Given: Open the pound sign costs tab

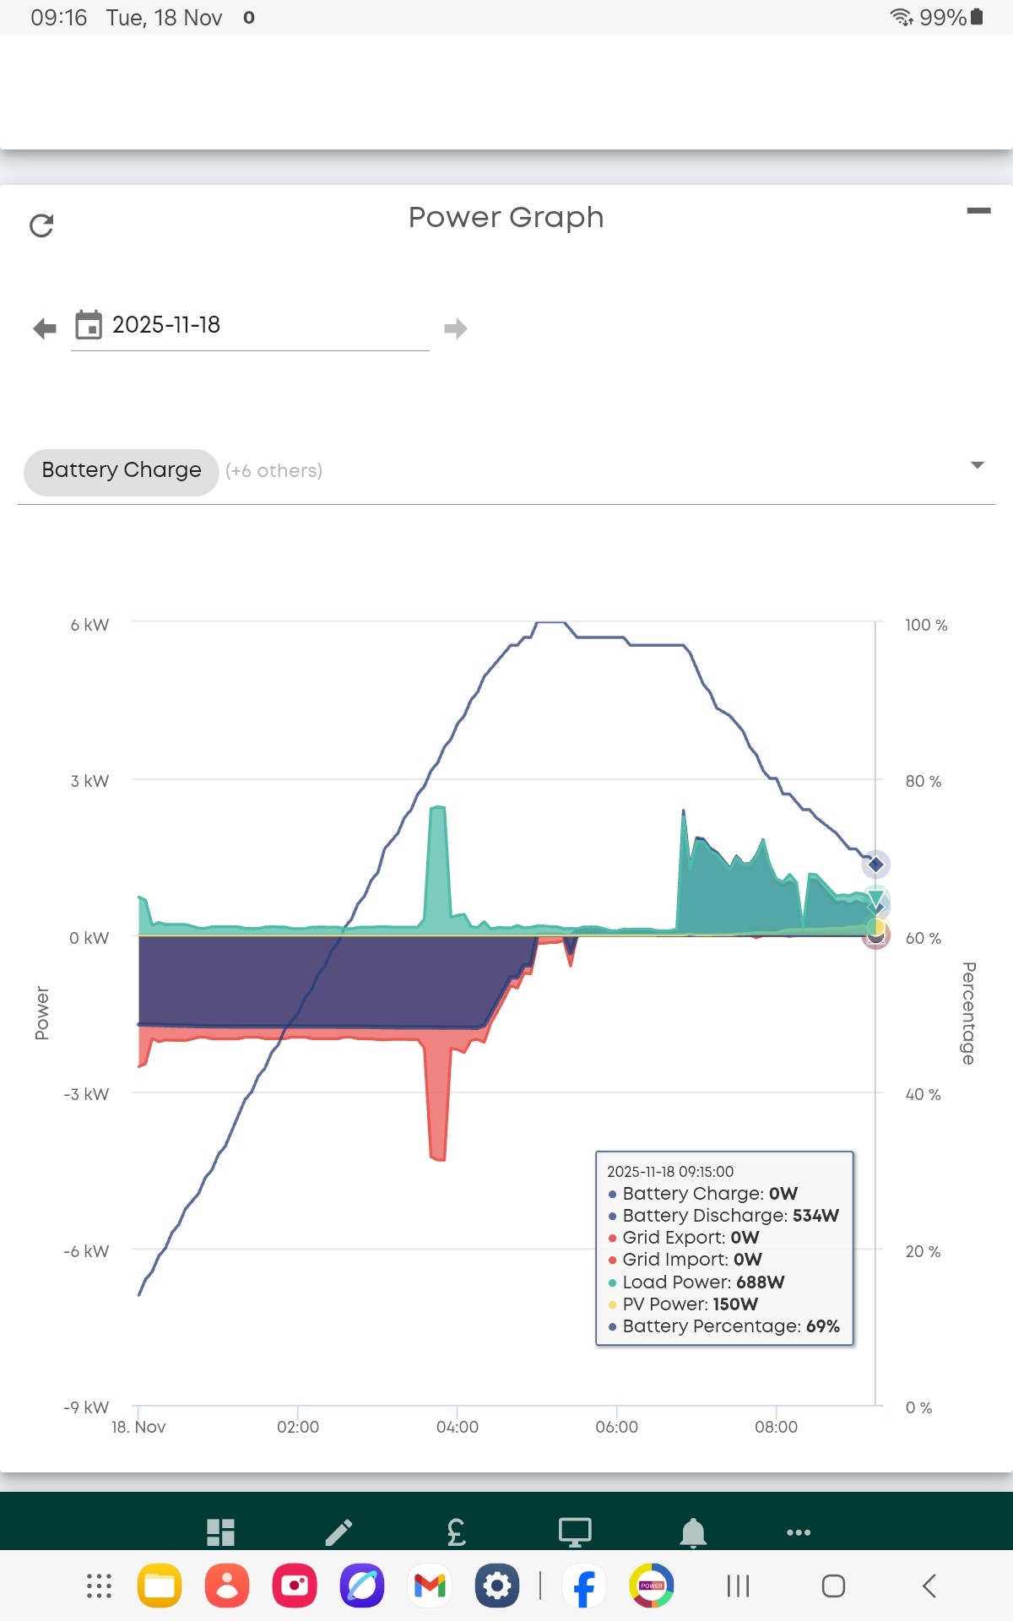Looking at the screenshot, I should tap(457, 1532).
